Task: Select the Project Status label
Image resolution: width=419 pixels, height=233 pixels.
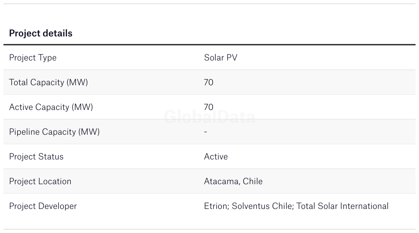Action: point(36,157)
